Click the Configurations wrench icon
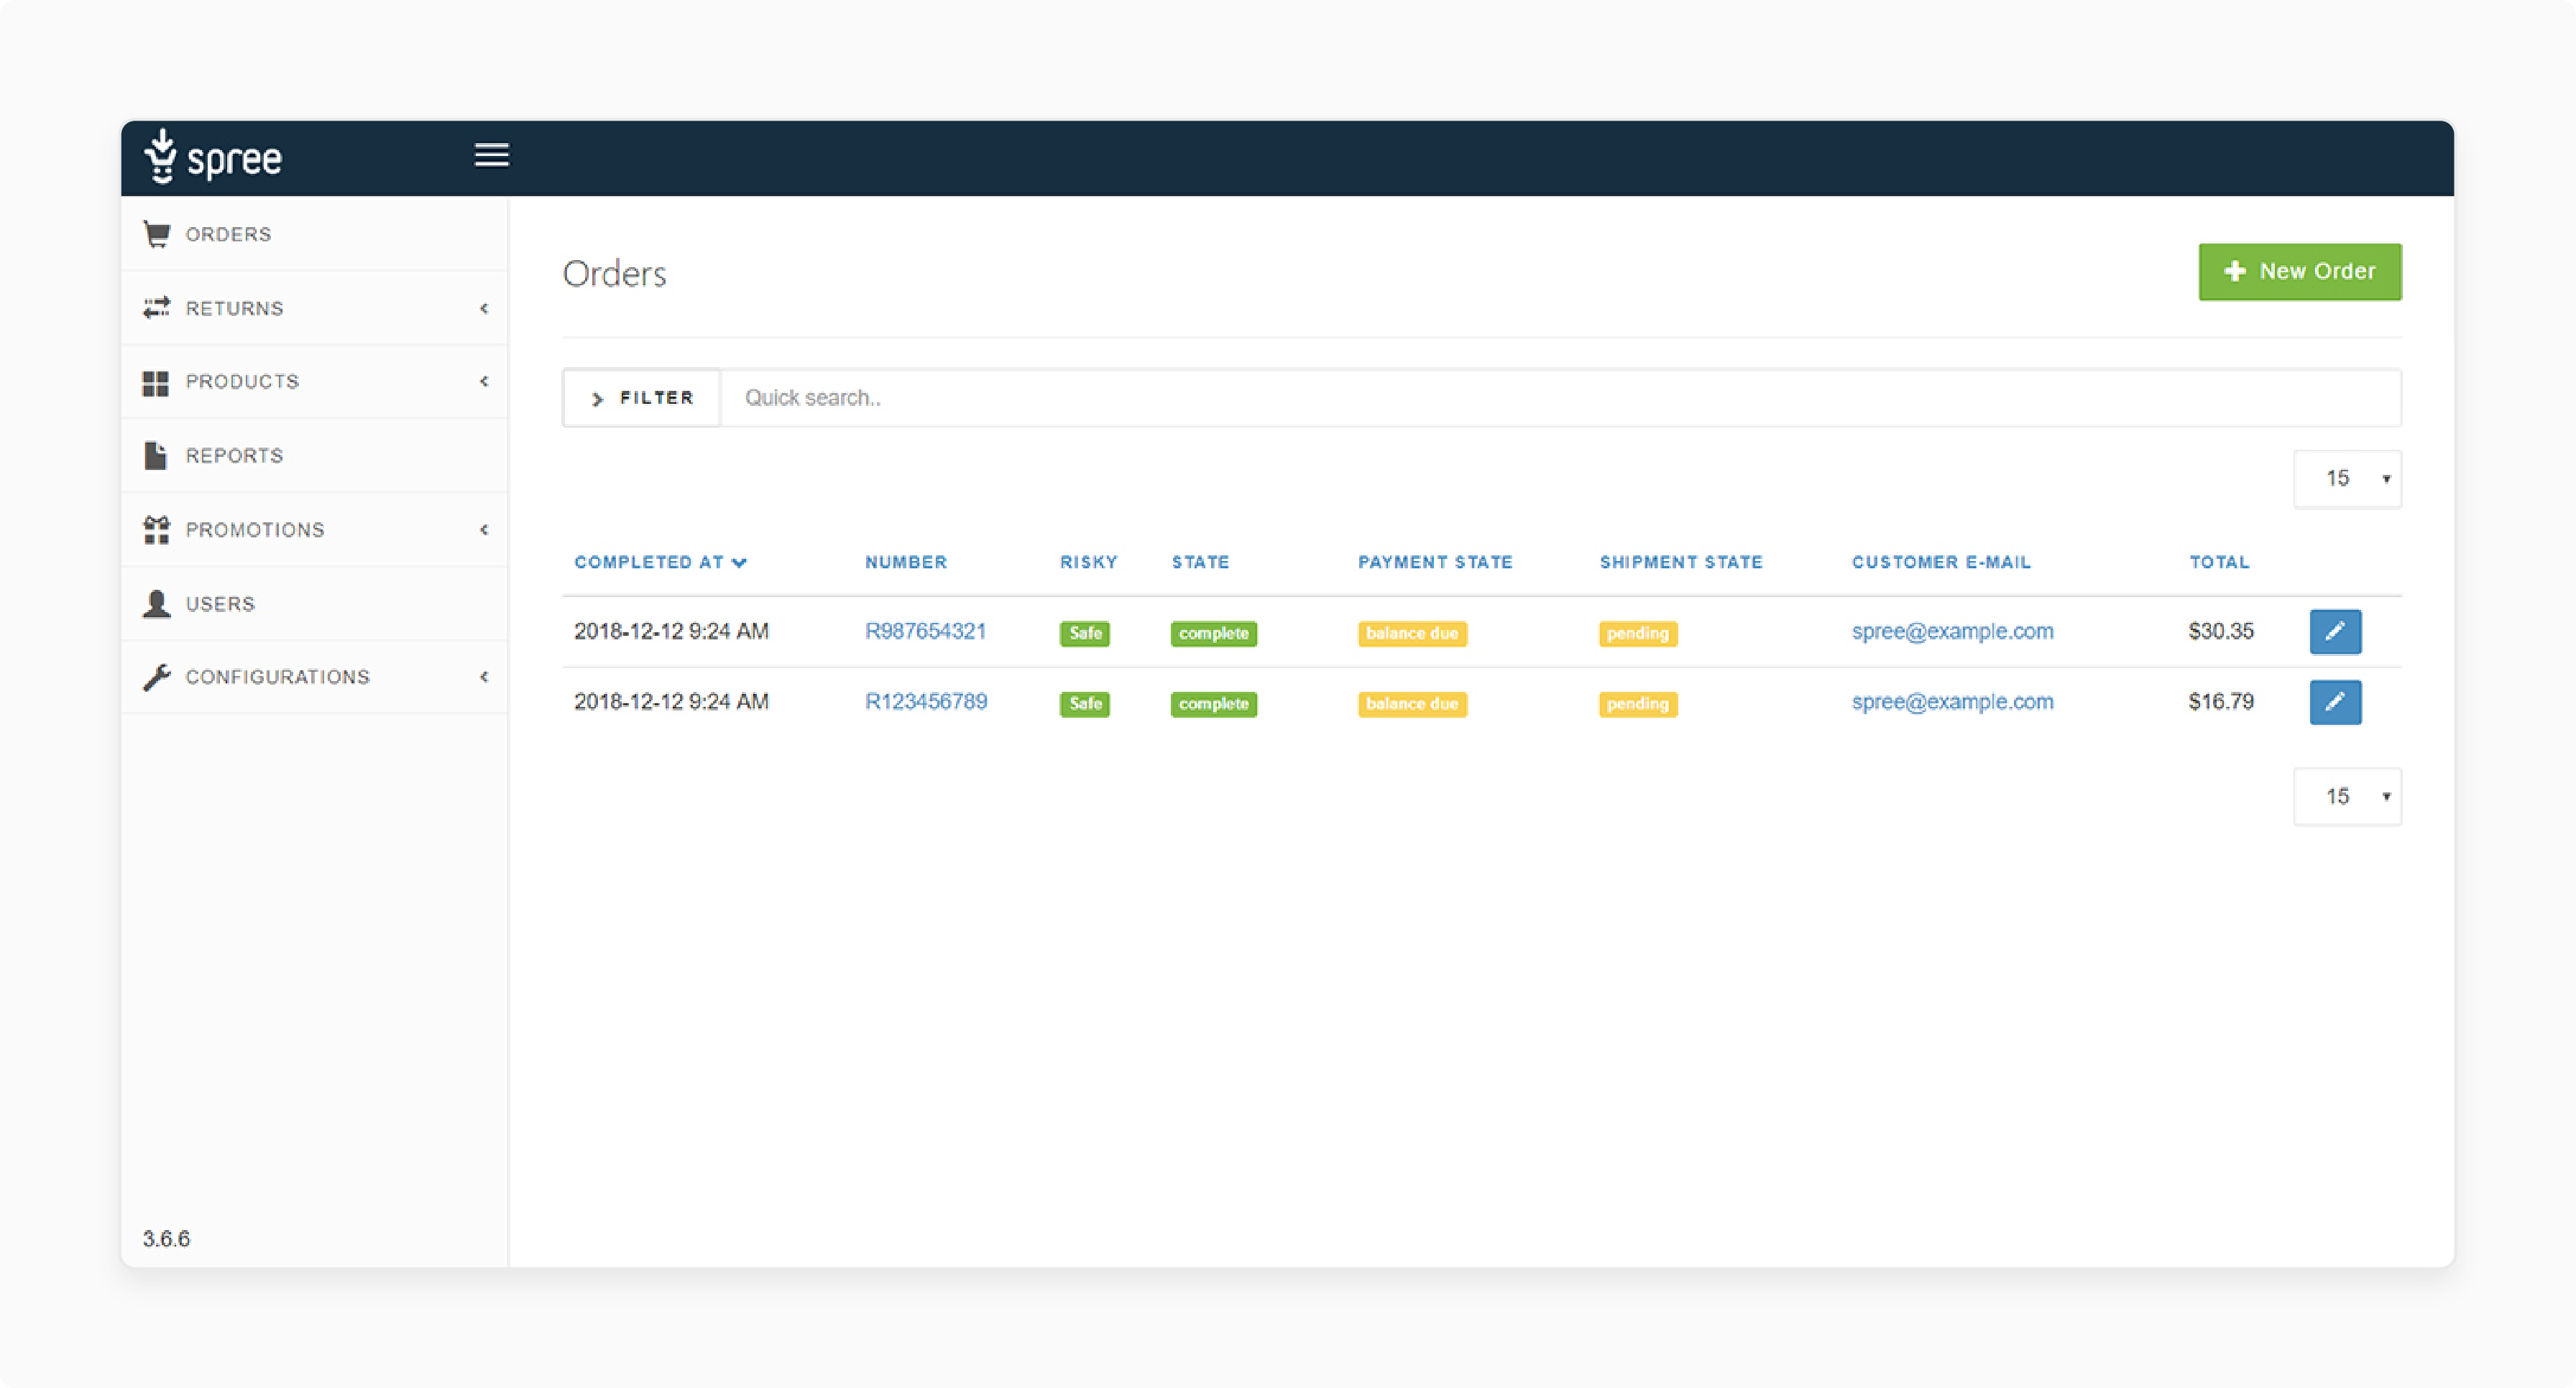This screenshot has height=1388, width=2576. coord(157,677)
